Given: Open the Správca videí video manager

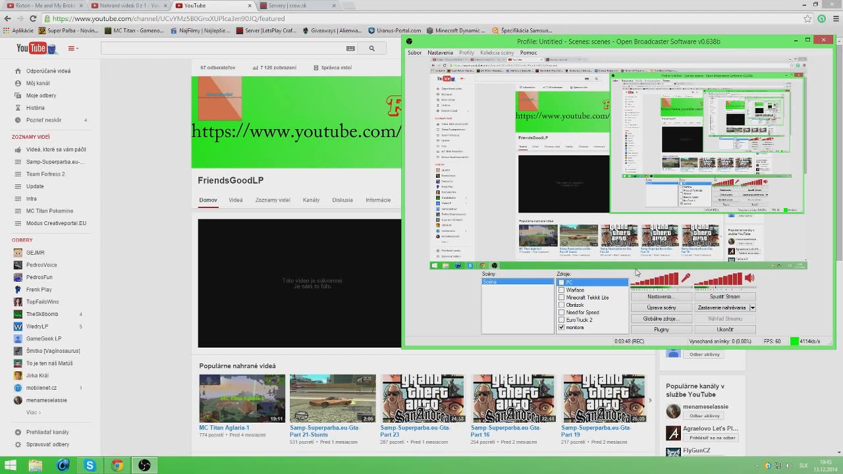Looking at the screenshot, I should [333, 68].
